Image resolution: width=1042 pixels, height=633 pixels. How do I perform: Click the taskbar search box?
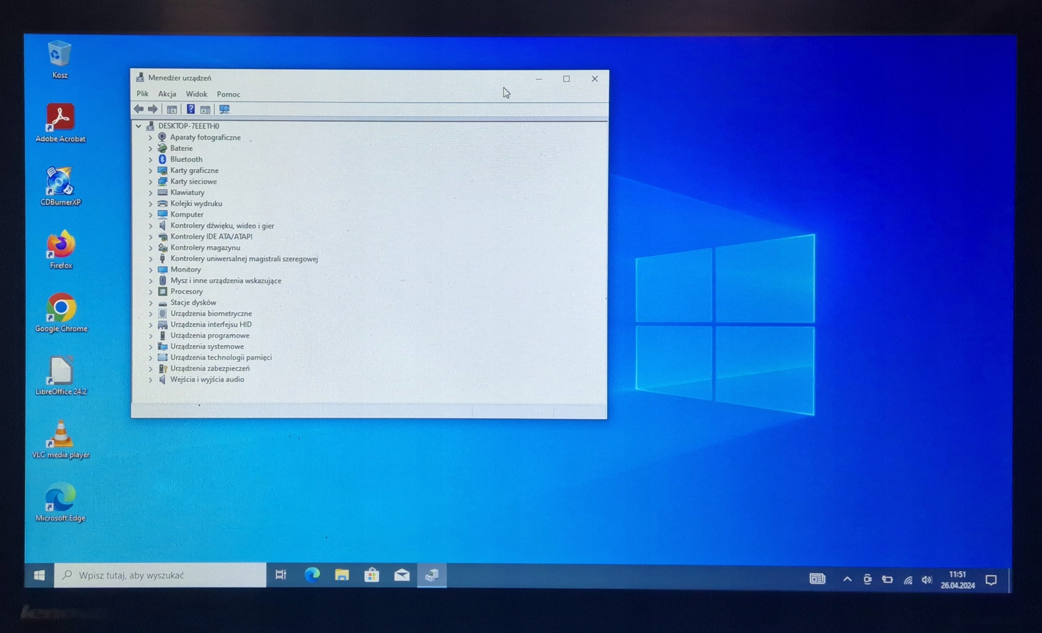coord(161,575)
